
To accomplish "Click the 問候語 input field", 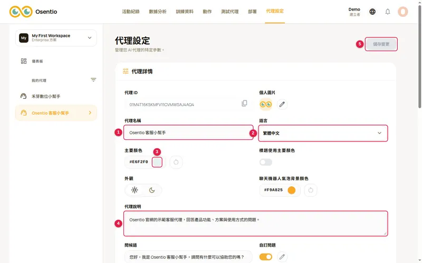I will point(188,257).
